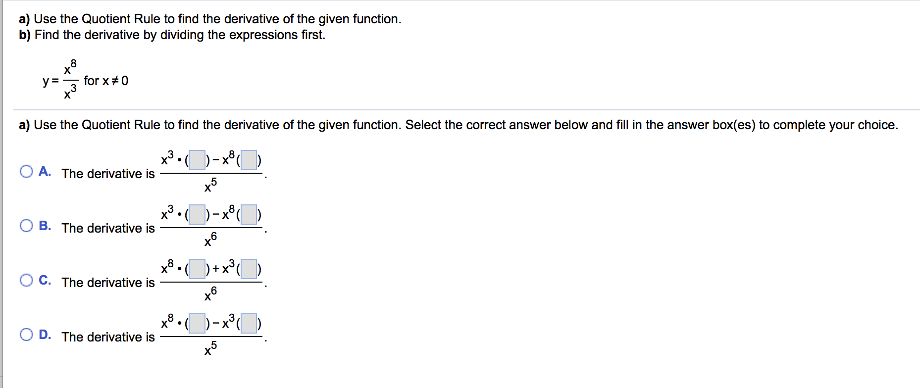The height and width of the screenshot is (388, 920).
Task: Click the second answer box in option D
Action: [x=249, y=324]
